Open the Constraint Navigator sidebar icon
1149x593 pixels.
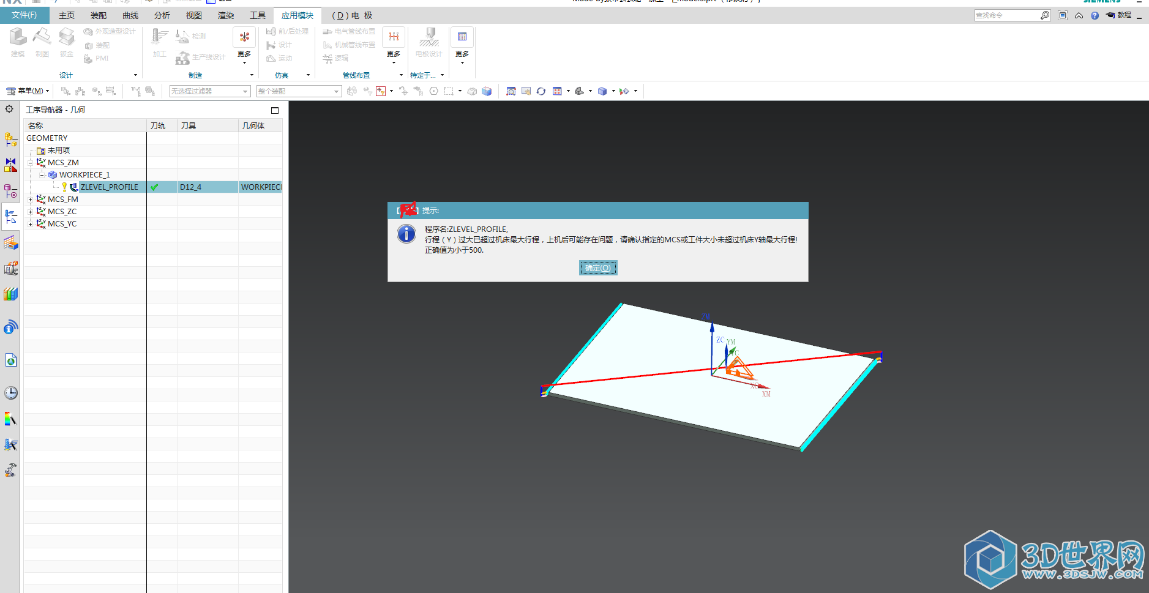click(x=10, y=165)
